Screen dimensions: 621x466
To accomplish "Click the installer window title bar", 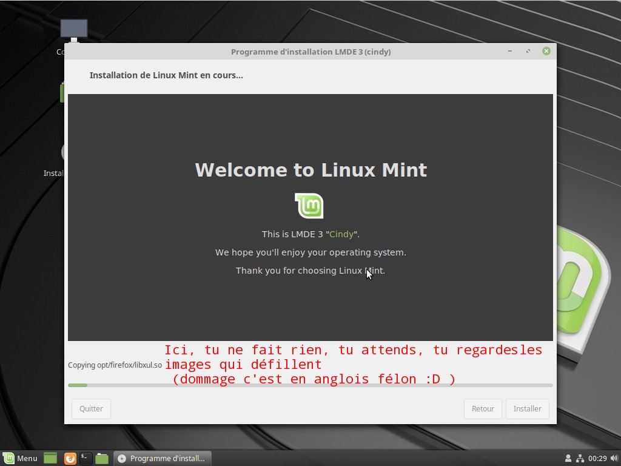I will (x=310, y=52).
